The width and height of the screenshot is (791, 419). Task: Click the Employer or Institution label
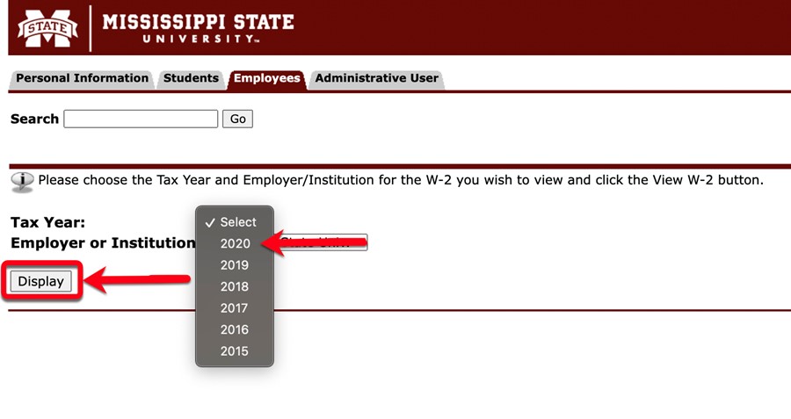(x=104, y=243)
